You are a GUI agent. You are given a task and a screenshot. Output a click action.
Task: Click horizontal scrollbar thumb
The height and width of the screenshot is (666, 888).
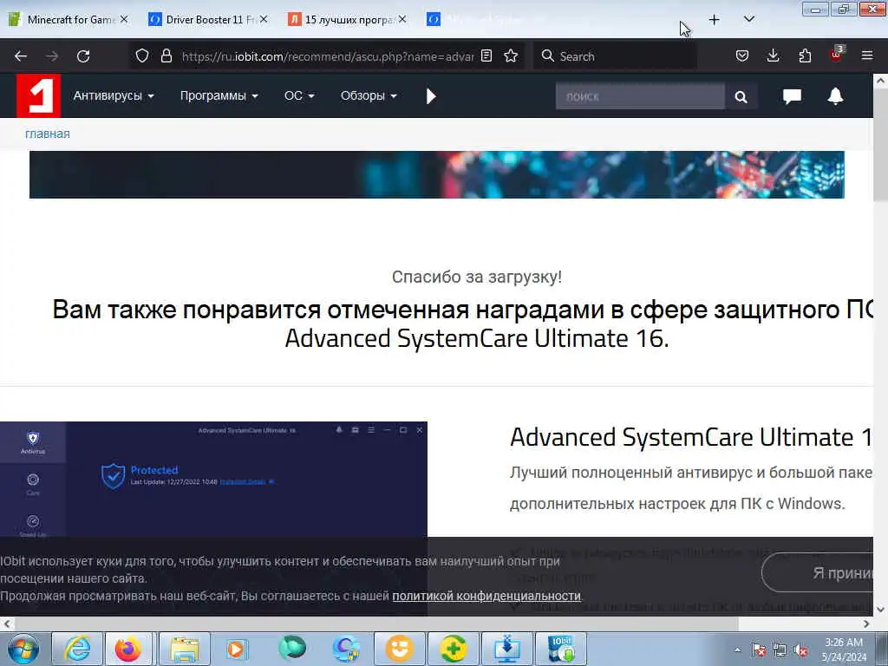[375, 624]
